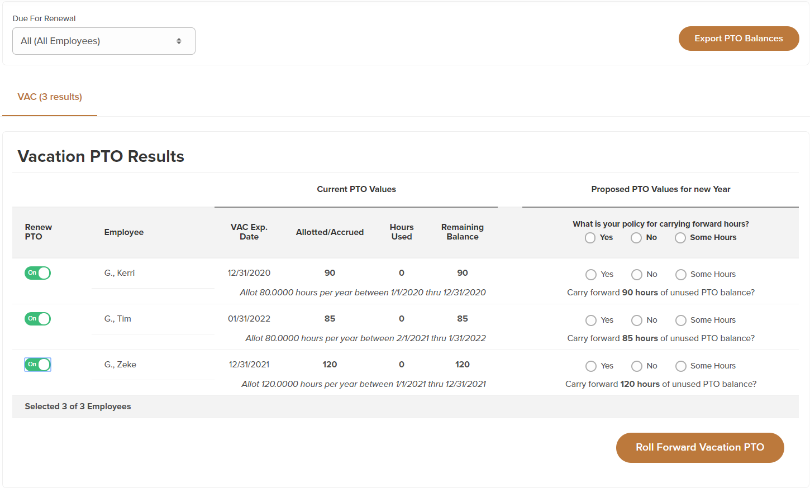Screen dimensions: 810x493
Task: Choose Yes carry forward for Zeke's 120 hours
Action: (x=590, y=366)
